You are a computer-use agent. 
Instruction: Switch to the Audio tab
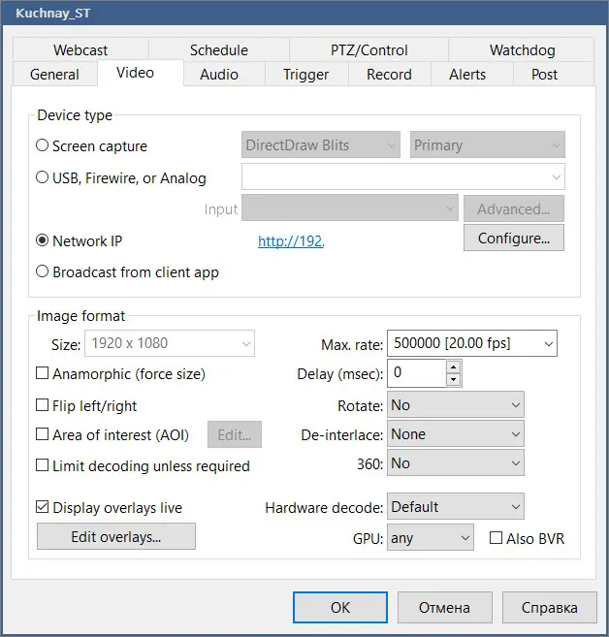pos(219,75)
